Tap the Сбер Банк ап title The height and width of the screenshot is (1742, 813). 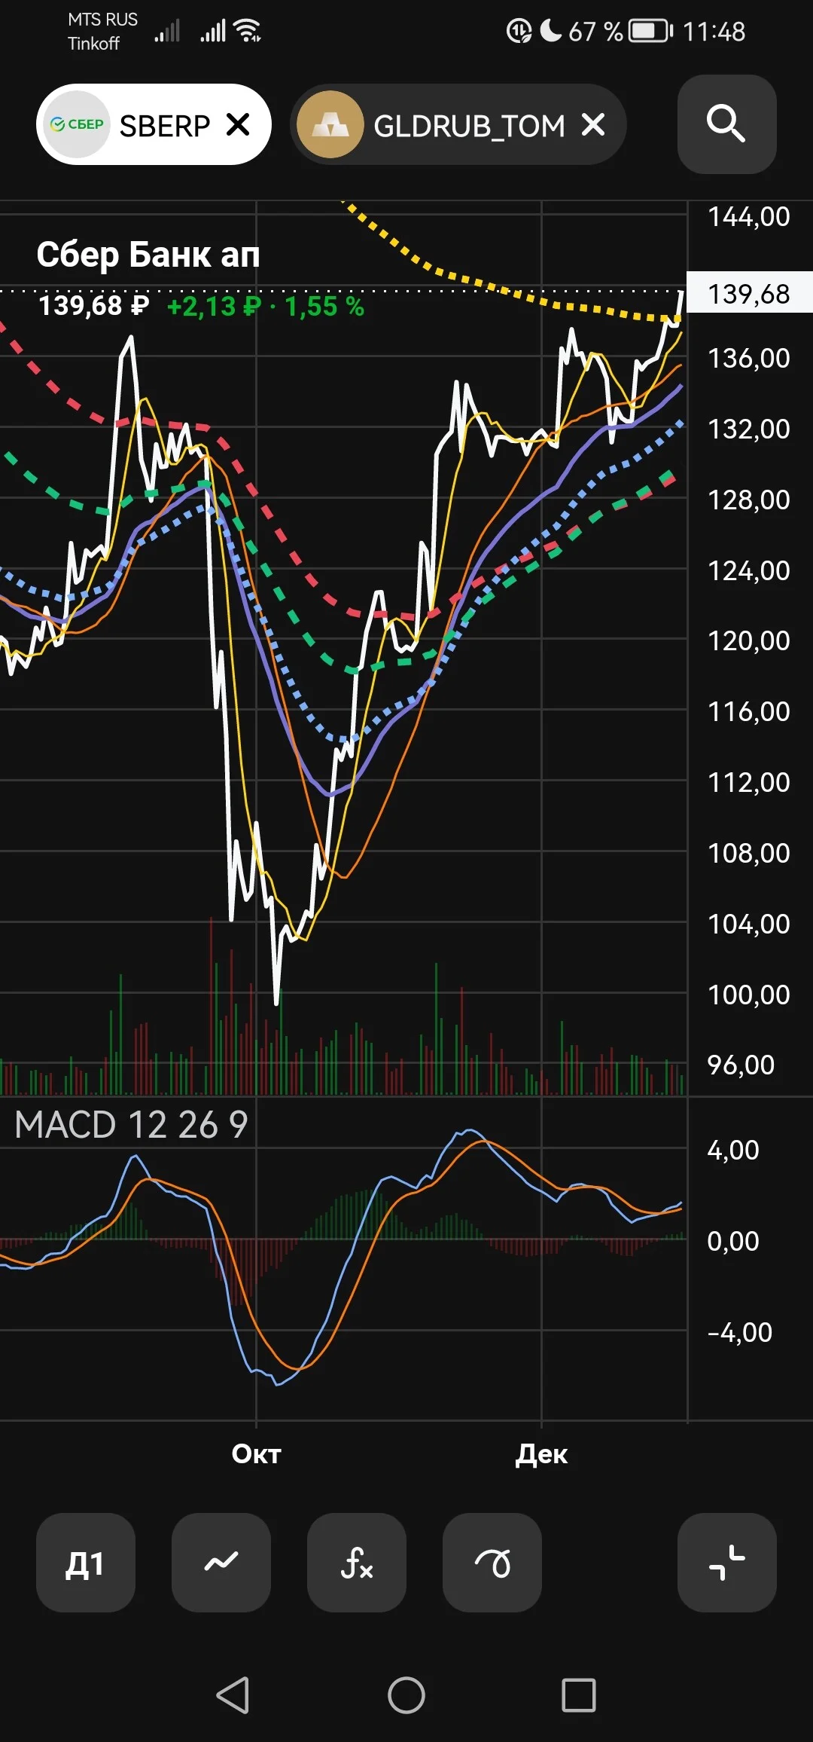coord(148,255)
